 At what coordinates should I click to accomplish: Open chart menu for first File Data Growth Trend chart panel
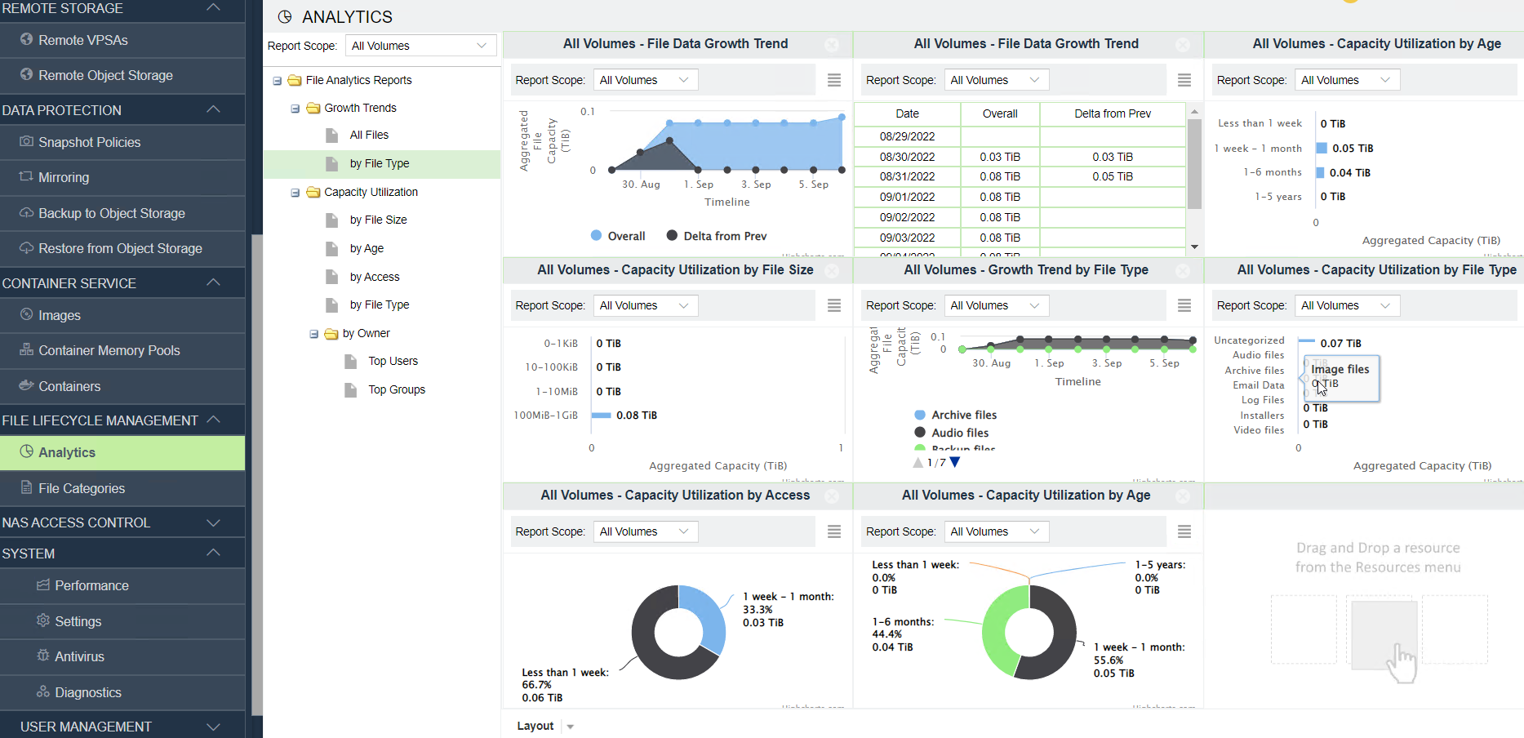[x=834, y=80]
